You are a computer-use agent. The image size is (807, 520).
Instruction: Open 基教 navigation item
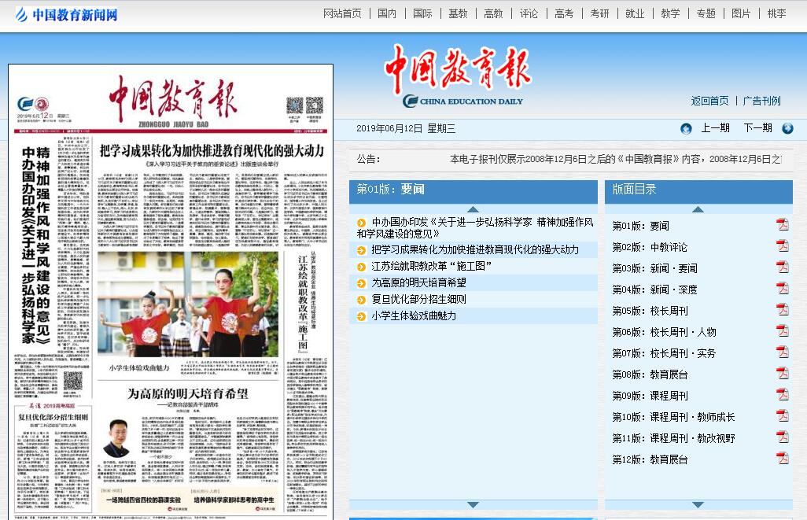pyautogui.click(x=458, y=13)
